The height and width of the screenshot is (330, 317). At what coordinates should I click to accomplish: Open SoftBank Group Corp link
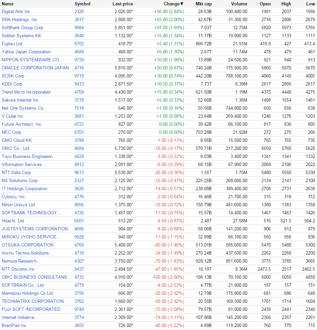point(22,27)
